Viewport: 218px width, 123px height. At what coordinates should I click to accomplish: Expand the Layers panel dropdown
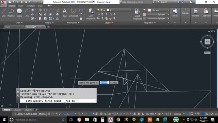(109, 23)
